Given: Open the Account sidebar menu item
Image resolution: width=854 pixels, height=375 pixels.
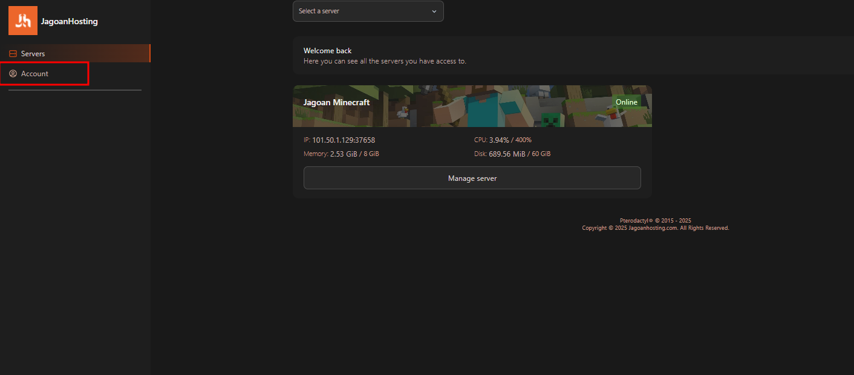Looking at the screenshot, I should click(x=75, y=74).
